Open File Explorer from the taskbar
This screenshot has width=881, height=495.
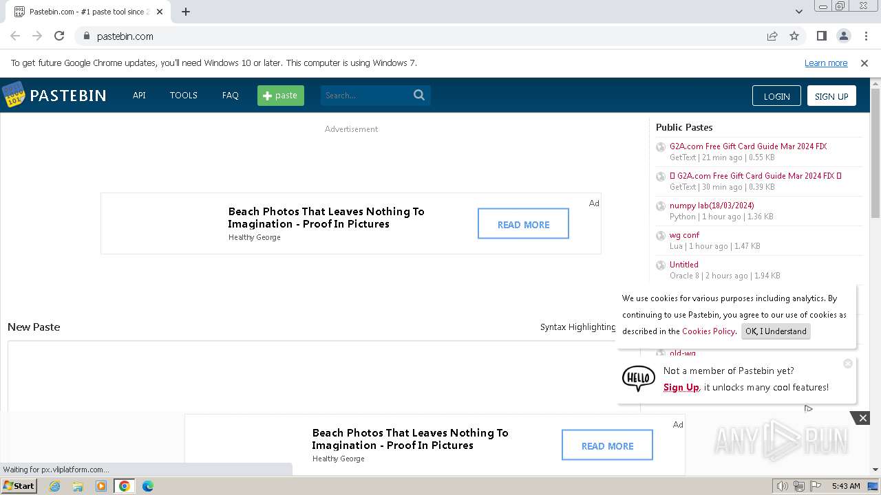(78, 486)
